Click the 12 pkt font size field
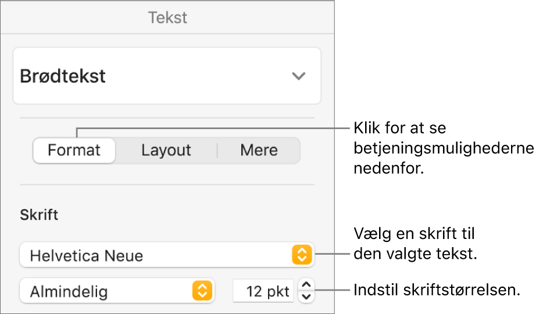 coord(263,291)
